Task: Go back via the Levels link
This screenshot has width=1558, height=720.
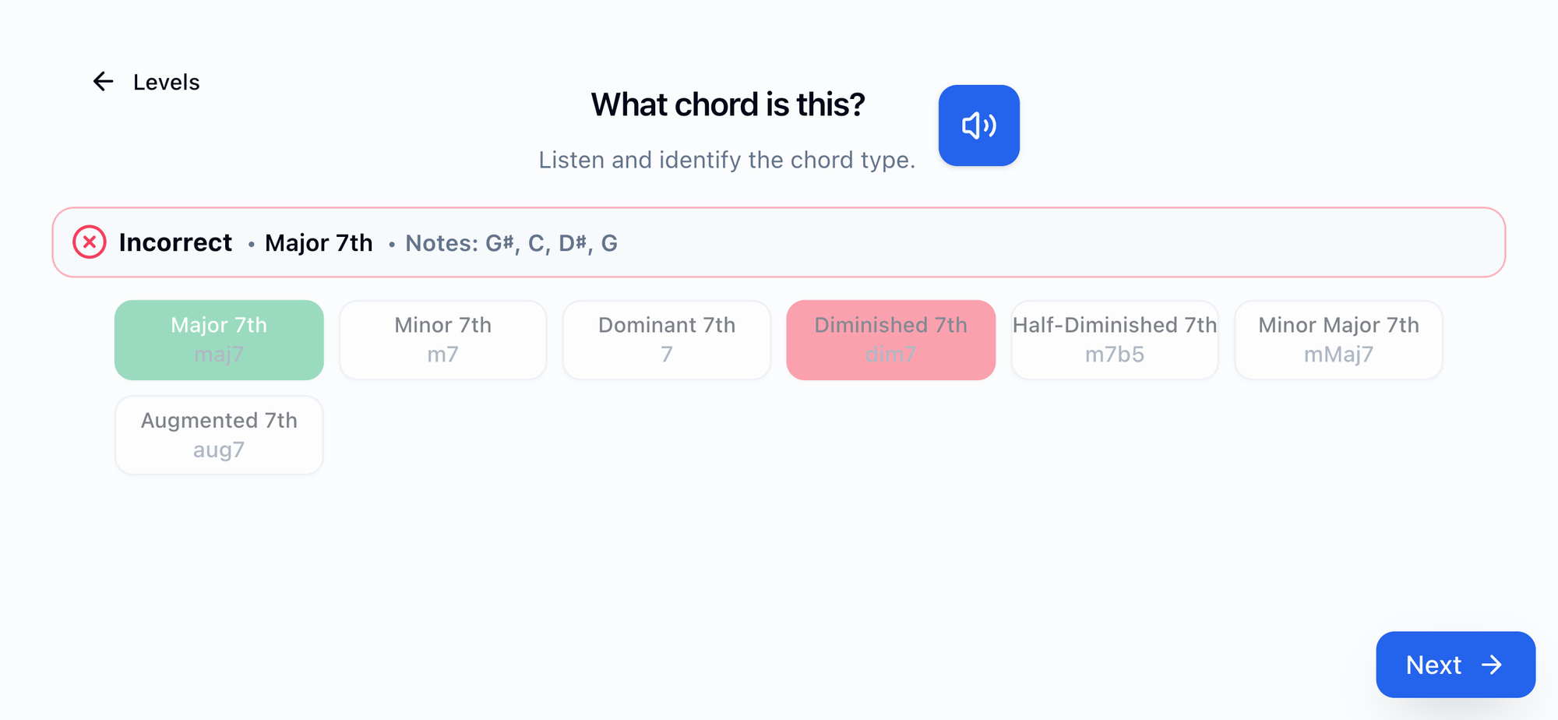Action: click(166, 82)
